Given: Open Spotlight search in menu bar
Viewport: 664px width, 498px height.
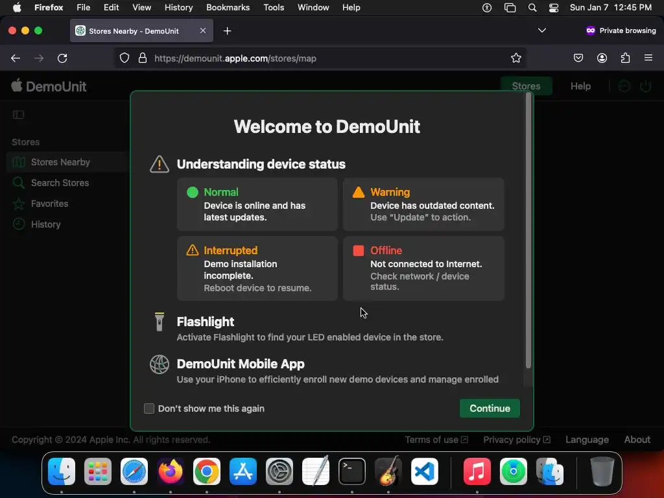Looking at the screenshot, I should point(532,8).
